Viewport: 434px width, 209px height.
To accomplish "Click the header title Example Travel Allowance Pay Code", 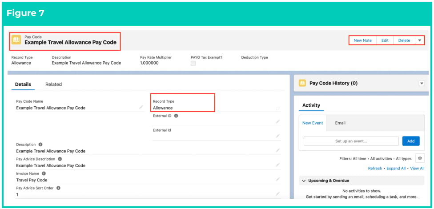I will point(71,42).
